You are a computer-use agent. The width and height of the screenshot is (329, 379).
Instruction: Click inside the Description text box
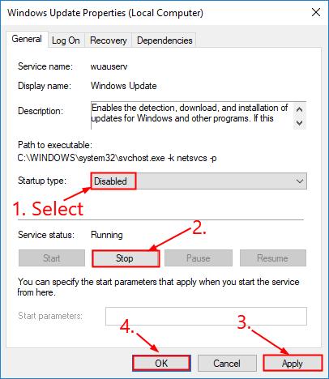pos(192,116)
